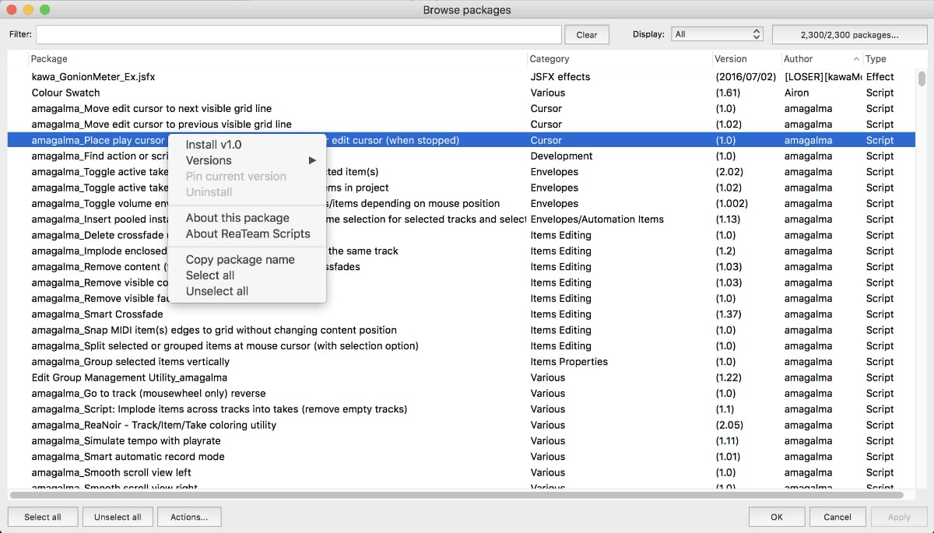
Task: Click the horizontal scrollbar at the bottom
Action: click(456, 495)
